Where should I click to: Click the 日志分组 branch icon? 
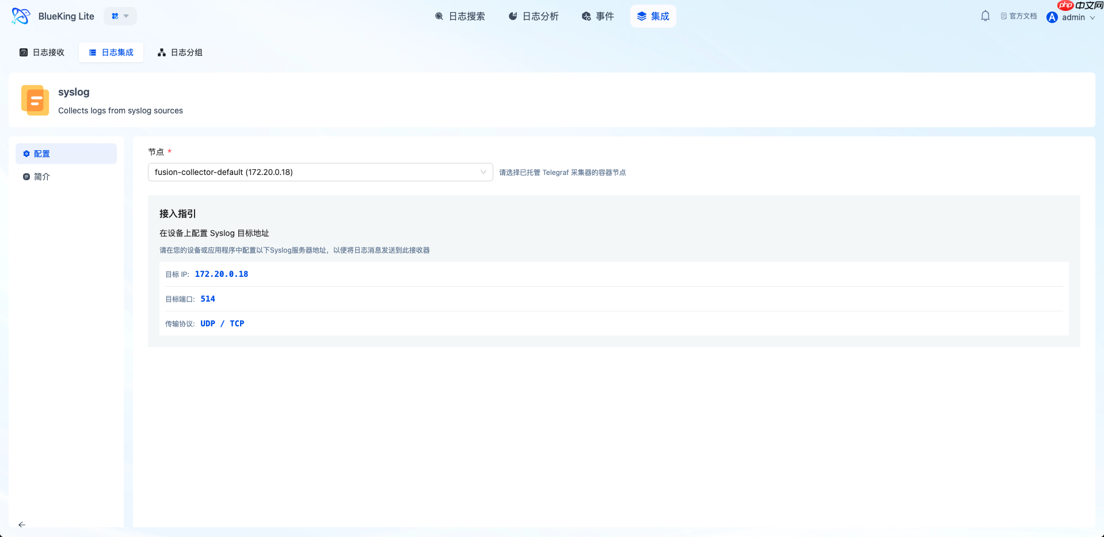[x=162, y=52]
